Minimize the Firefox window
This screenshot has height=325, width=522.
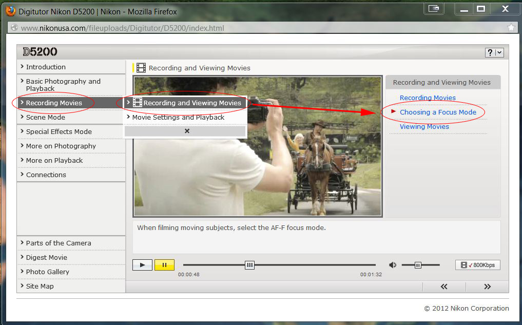464,9
